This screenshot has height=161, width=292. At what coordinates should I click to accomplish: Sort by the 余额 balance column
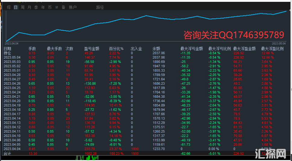pos(156,48)
